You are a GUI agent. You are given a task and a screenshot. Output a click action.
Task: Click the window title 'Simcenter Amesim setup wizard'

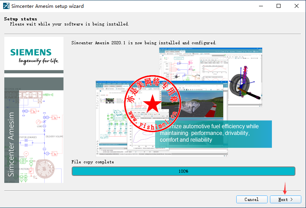click(48, 6)
